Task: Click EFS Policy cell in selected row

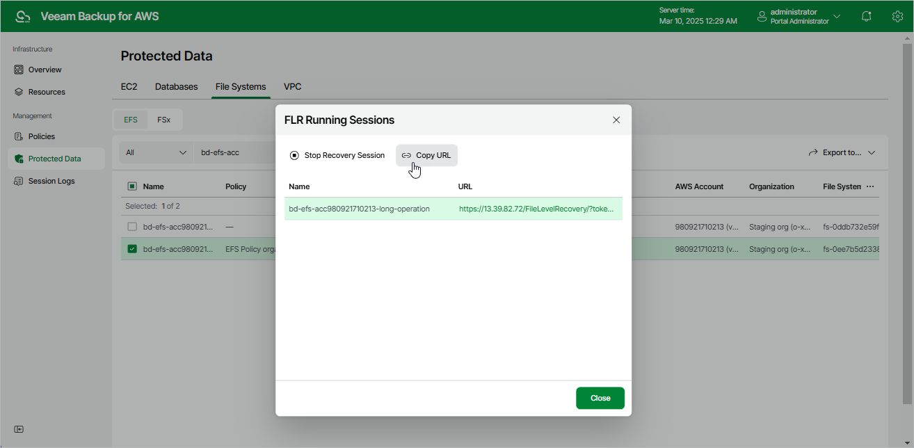Action: (x=250, y=249)
